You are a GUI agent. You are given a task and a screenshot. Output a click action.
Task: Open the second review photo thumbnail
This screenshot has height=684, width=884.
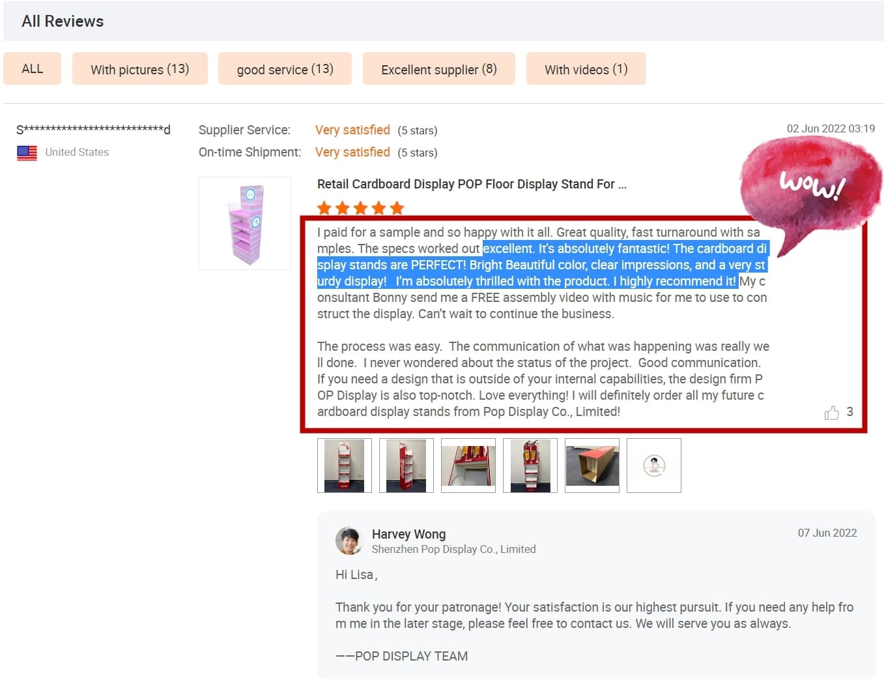[x=406, y=466]
